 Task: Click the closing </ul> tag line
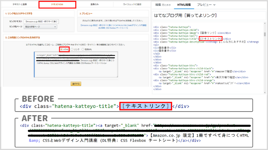point(157,54)
